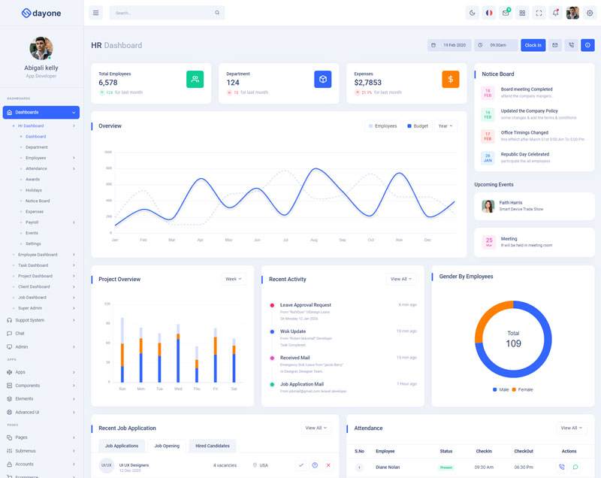
Task: Open the notifications bell in the header
Action: click(555, 13)
